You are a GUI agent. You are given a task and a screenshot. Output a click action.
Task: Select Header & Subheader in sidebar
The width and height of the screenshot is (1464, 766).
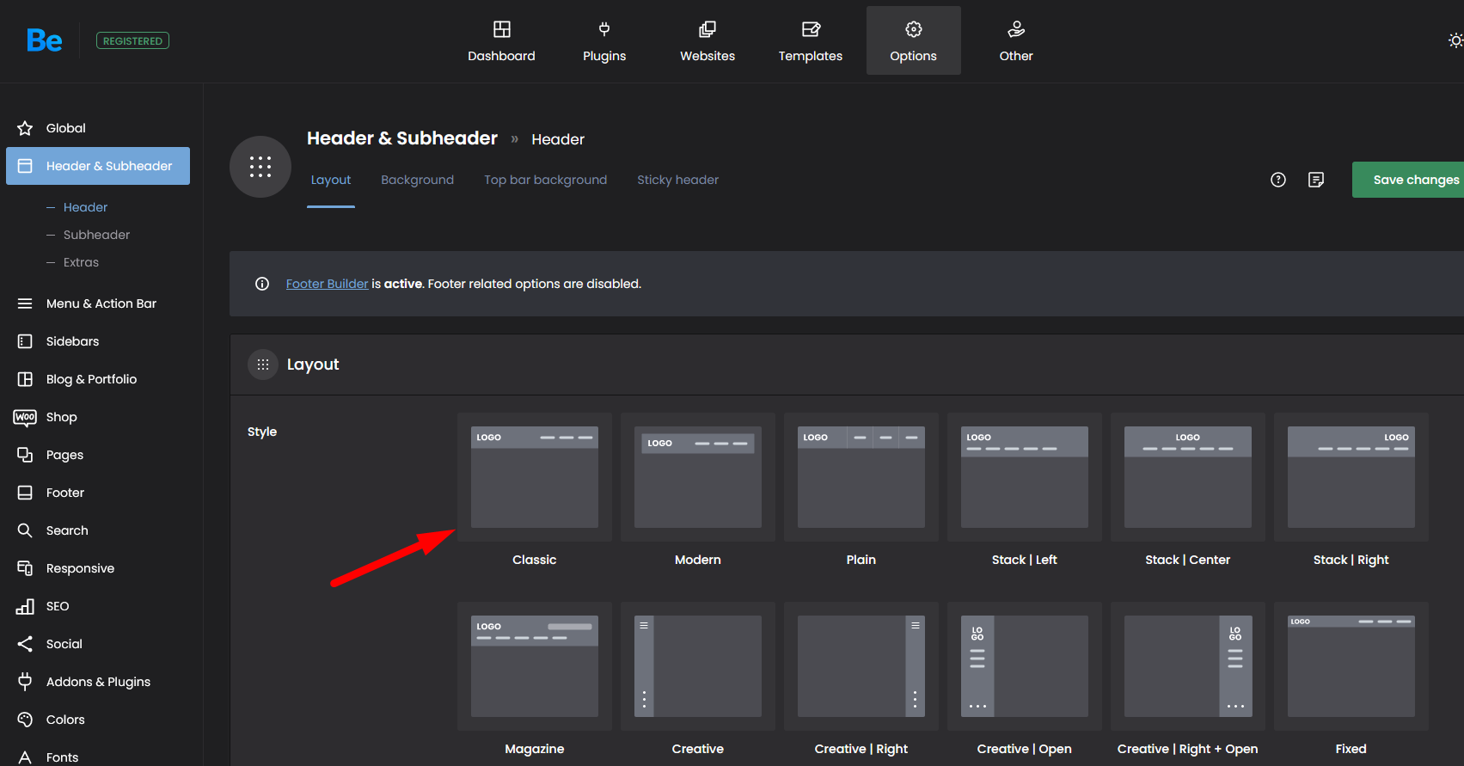click(x=98, y=166)
